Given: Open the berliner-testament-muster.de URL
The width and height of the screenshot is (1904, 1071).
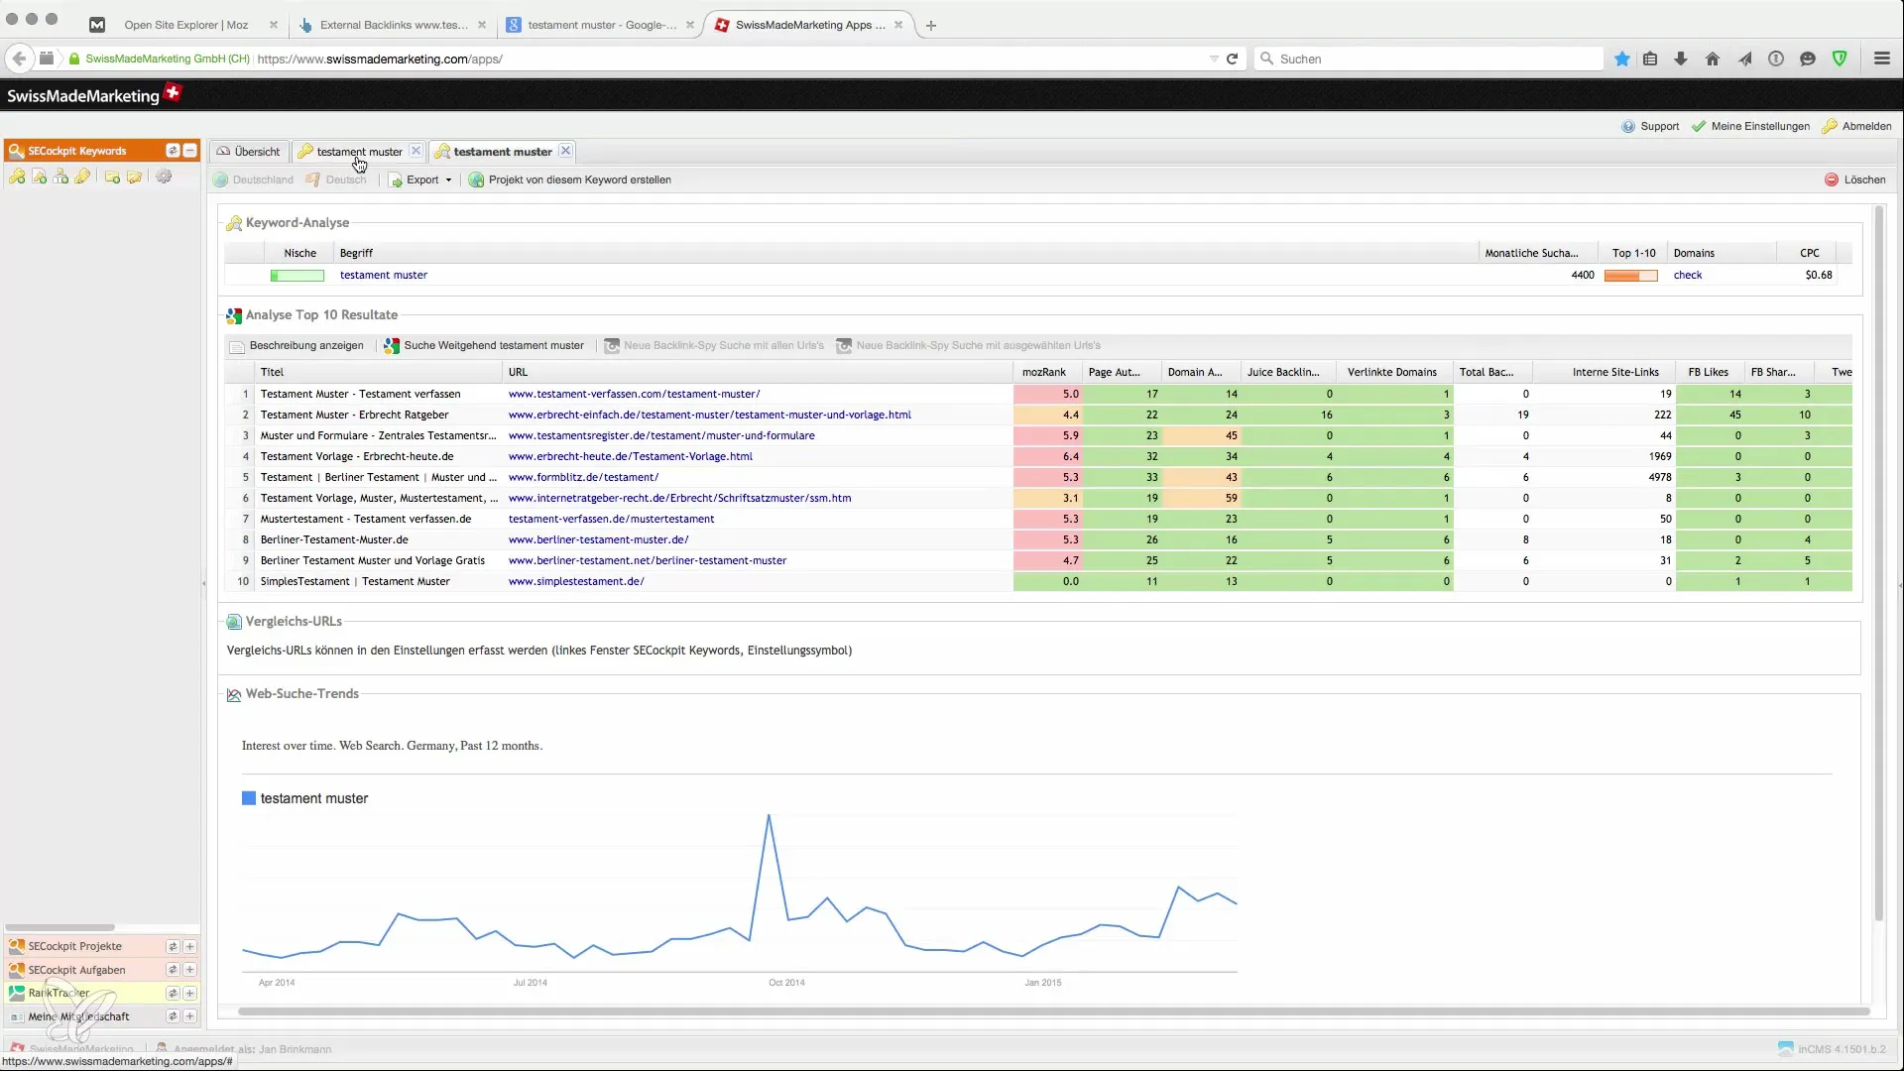Looking at the screenshot, I should click(x=598, y=539).
